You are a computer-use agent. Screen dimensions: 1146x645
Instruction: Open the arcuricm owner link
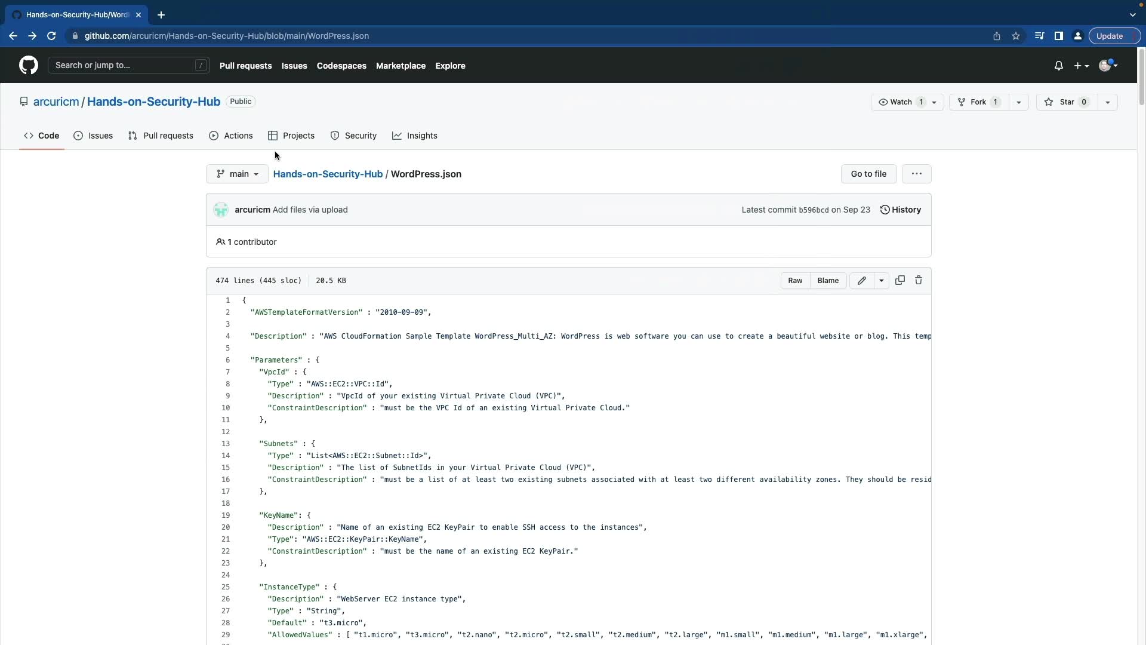[56, 102]
